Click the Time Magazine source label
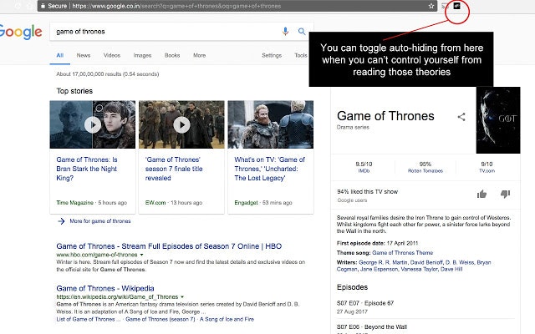The image size is (535, 334). [x=74, y=203]
